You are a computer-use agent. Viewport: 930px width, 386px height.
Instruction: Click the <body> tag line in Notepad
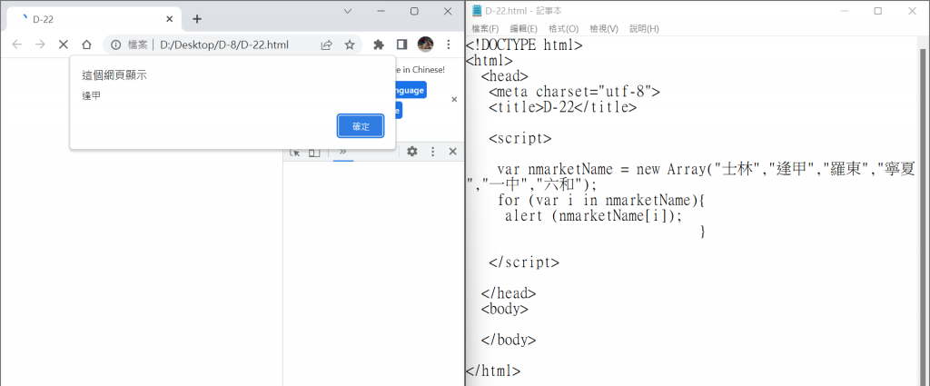tap(504, 308)
